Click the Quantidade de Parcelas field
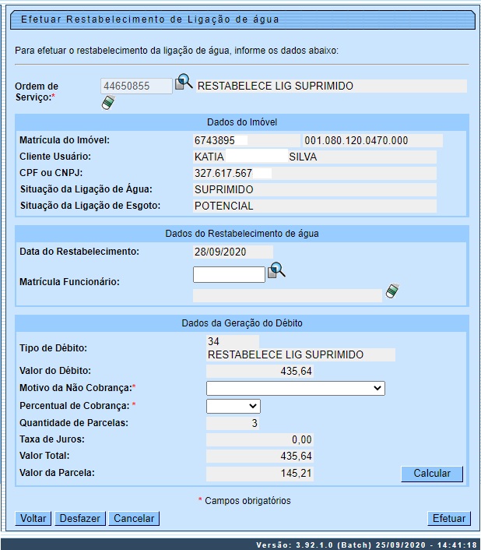This screenshot has width=481, height=550. pos(233,423)
